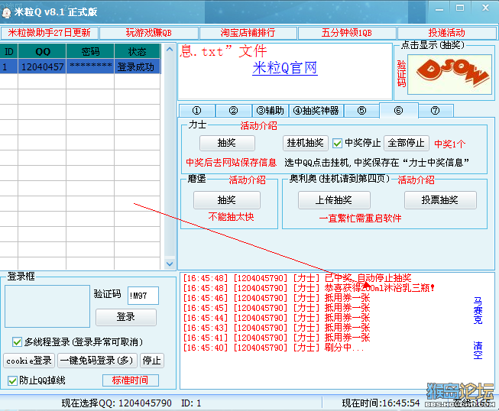Click log line 恭喜获得200ml沐浴乳三瓶

(x=309, y=288)
